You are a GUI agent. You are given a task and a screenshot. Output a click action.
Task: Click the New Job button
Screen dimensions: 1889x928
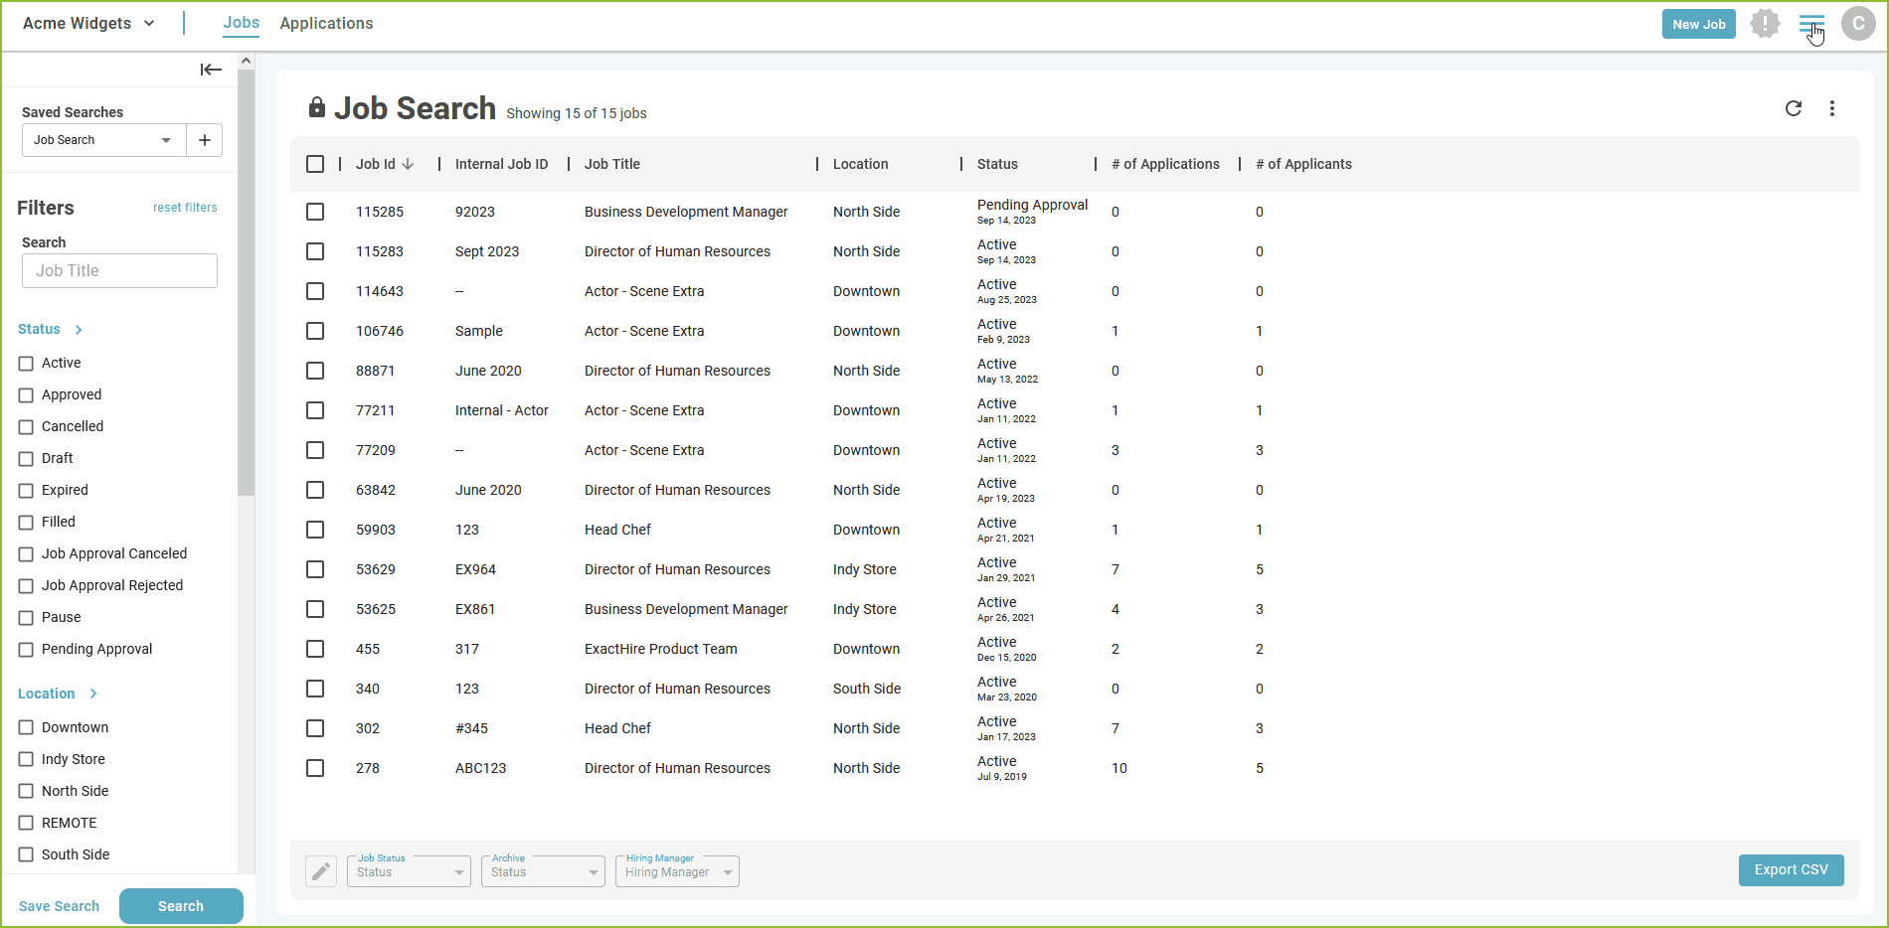1698,24
